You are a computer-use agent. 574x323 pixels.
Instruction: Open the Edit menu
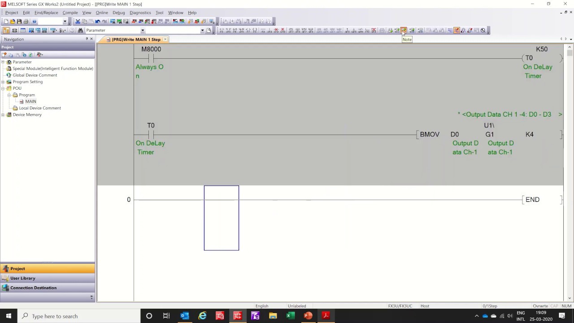(26, 13)
